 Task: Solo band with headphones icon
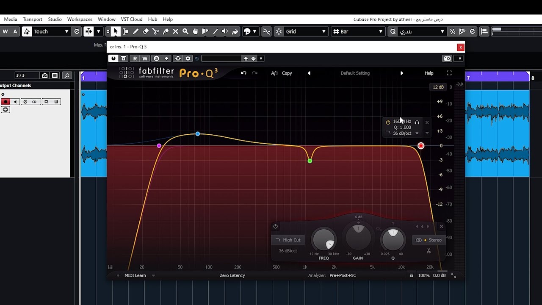coord(417,122)
